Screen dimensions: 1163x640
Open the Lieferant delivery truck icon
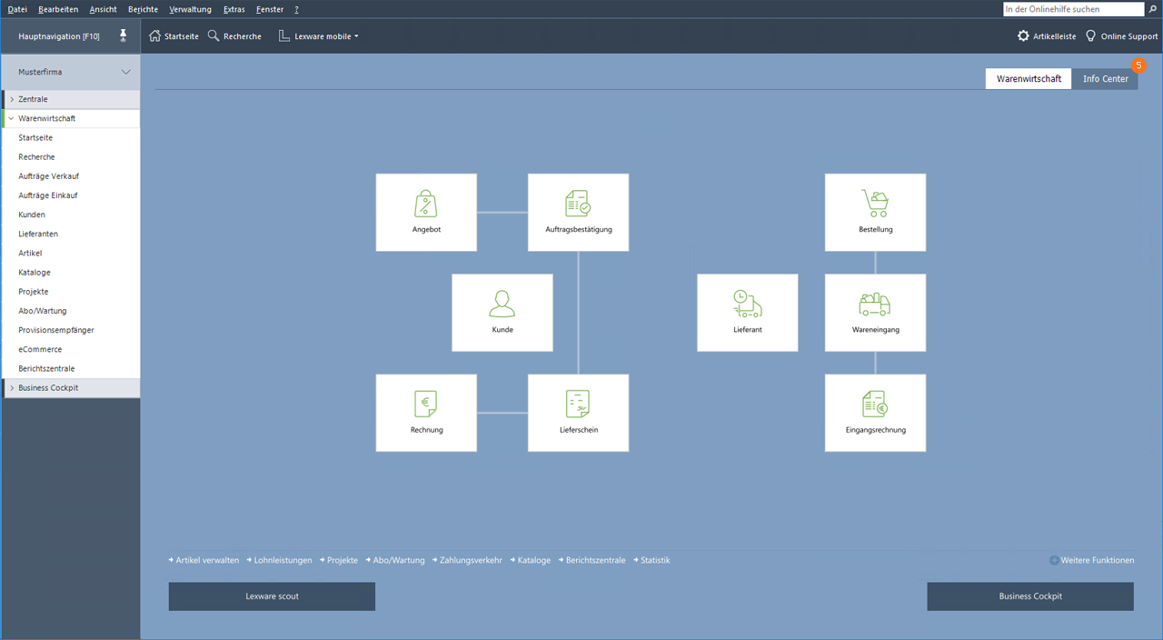point(747,304)
